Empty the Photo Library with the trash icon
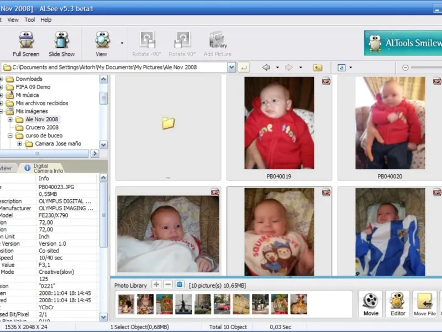Screen dimensions: 442x332 179,284
